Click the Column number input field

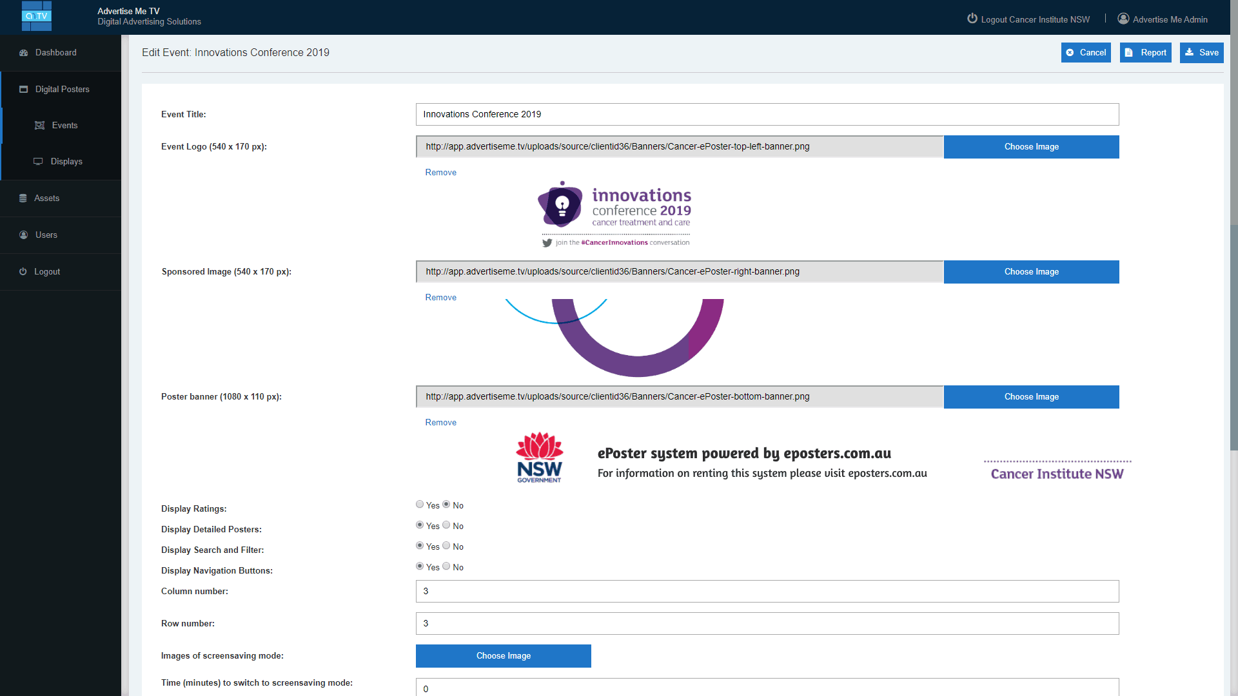point(767,592)
